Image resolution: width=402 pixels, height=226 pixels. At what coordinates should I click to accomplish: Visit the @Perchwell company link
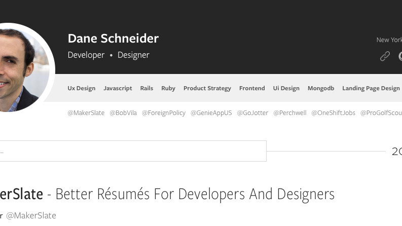[290, 113]
